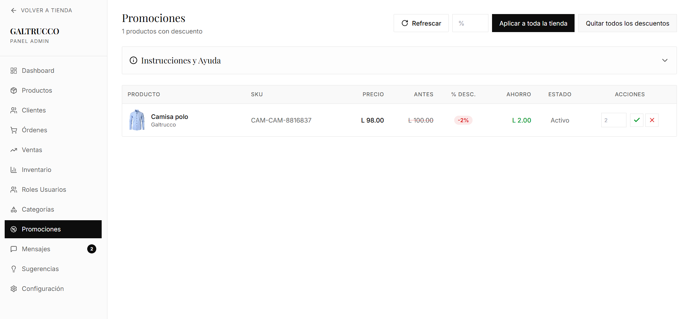Open the Clientes menu item
Screen dimensions: 691x319
pos(34,110)
